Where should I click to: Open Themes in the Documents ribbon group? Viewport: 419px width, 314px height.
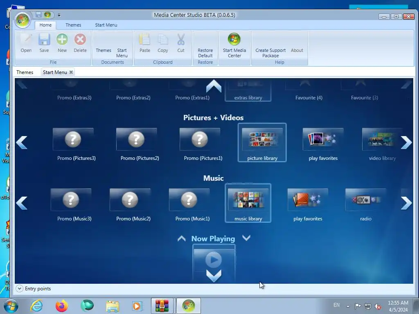click(x=104, y=50)
